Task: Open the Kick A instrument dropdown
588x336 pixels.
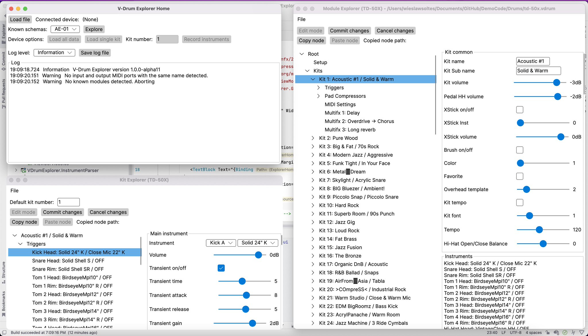Action: pyautogui.click(x=220, y=243)
